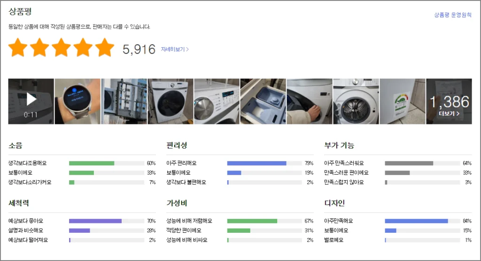Click 더보기 to see 1,386 photos

[x=449, y=113]
